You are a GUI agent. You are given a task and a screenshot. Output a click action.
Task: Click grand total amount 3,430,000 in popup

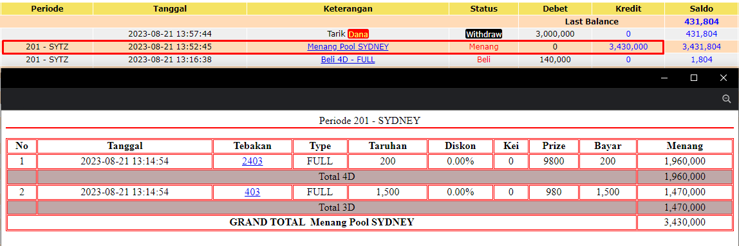[x=684, y=222]
